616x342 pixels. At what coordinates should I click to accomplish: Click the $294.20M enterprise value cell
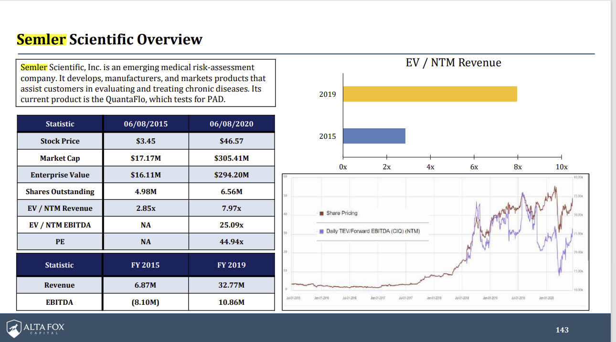tap(232, 175)
